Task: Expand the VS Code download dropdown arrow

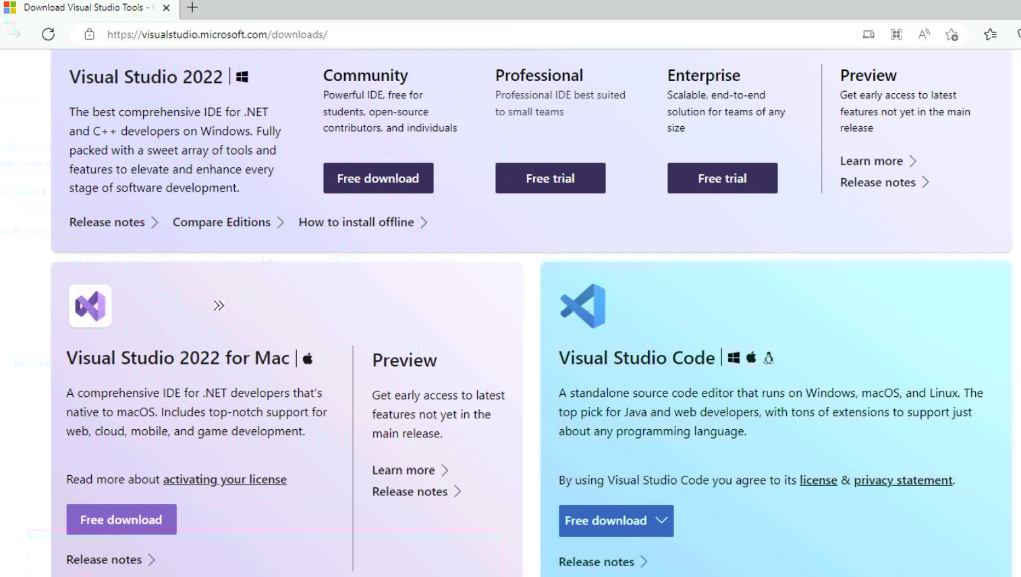Action: (x=662, y=520)
